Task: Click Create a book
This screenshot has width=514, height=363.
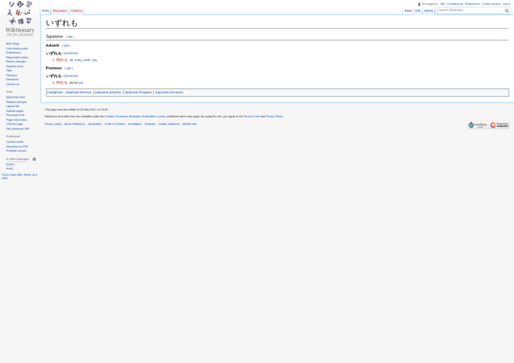Action: (15, 142)
